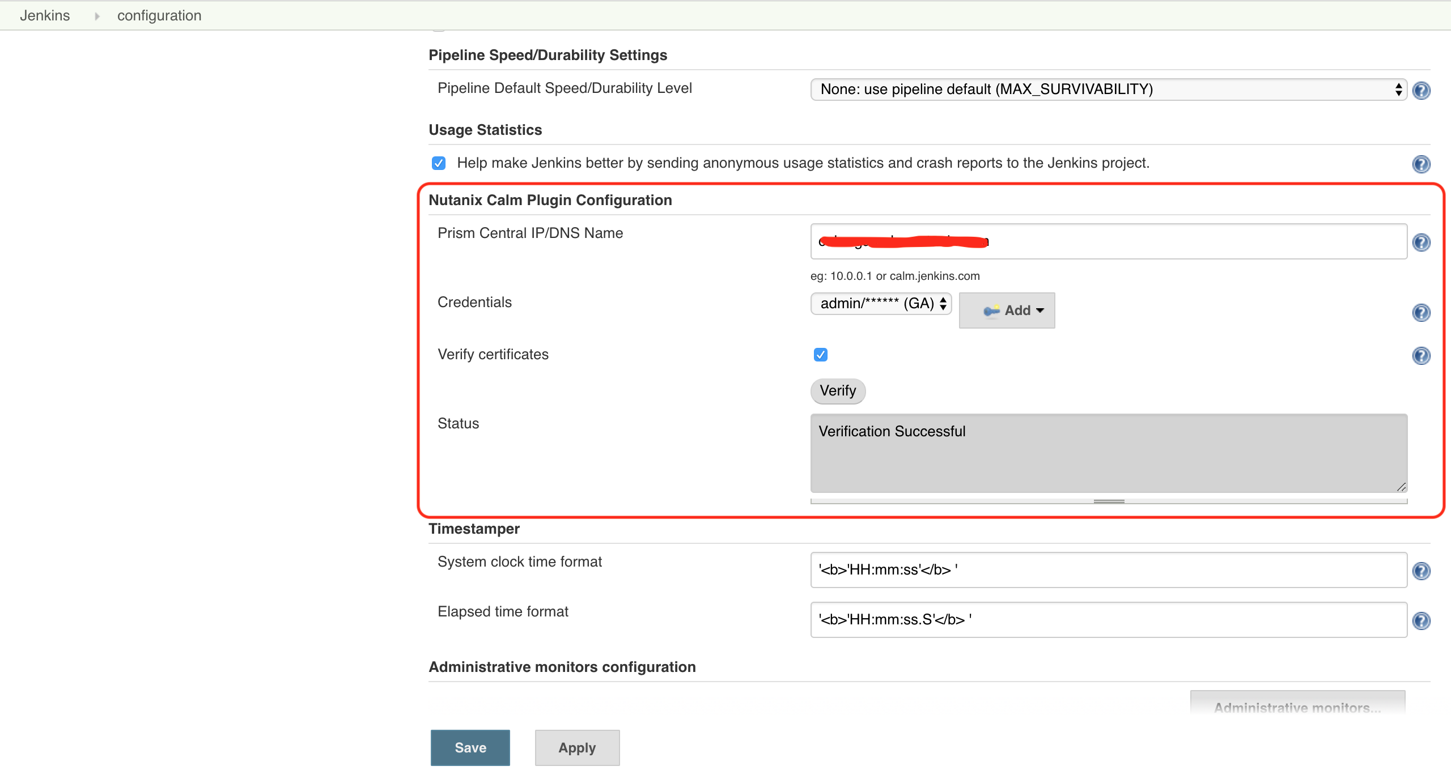Click the configuration breadcrumb link

tap(159, 15)
